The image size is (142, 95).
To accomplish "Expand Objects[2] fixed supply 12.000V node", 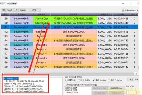I will [x=3, y=91].
